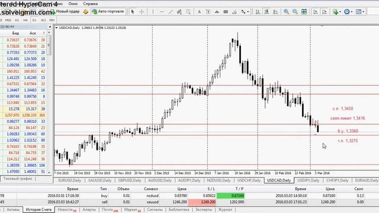Switch to XAUUSD,Daily chart tab
This screenshot has height=213, width=379.
[99, 180]
